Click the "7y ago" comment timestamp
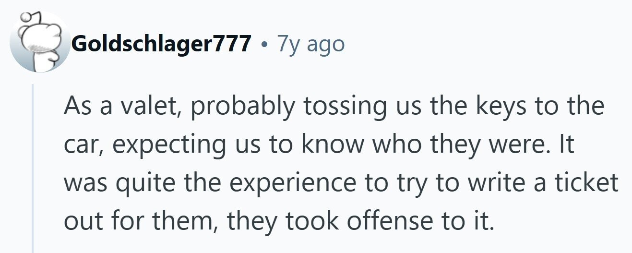632x253 pixels. click(310, 44)
